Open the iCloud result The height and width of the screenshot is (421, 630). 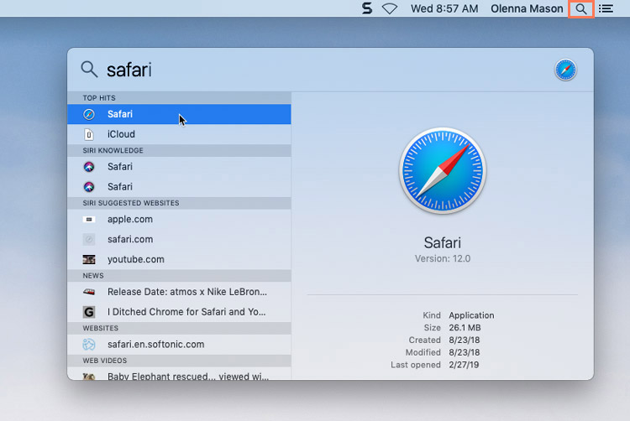coord(121,134)
